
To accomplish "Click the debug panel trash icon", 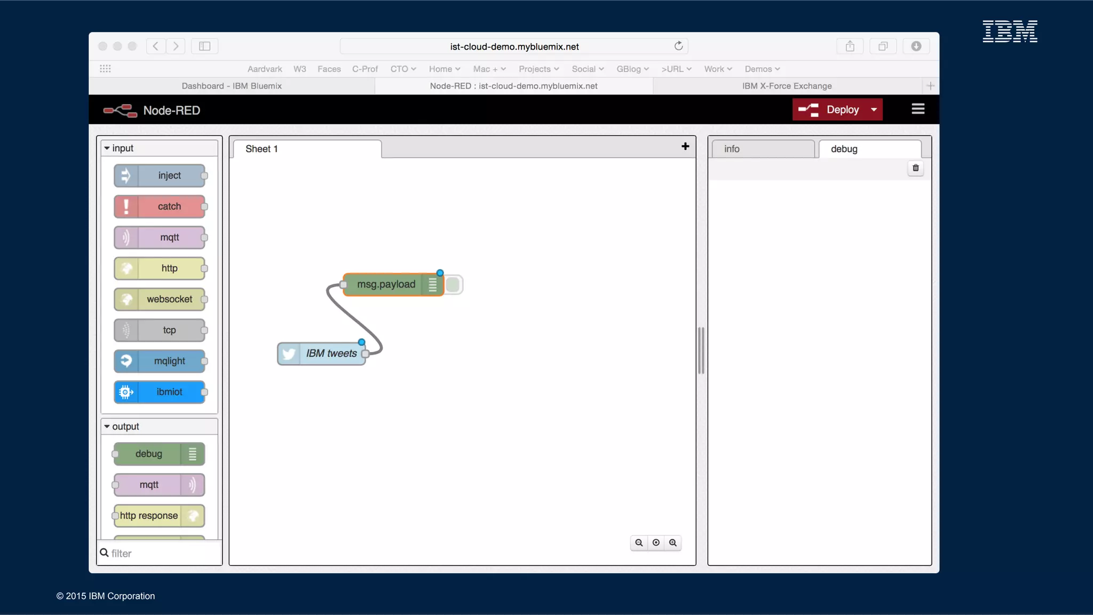I will [915, 168].
